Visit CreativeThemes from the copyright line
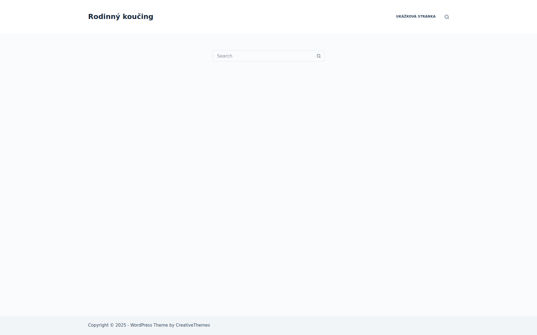The height and width of the screenshot is (335, 537). point(193,325)
